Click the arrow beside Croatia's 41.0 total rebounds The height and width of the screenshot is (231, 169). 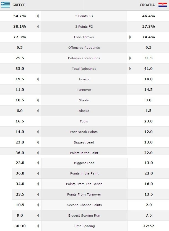[130, 68]
